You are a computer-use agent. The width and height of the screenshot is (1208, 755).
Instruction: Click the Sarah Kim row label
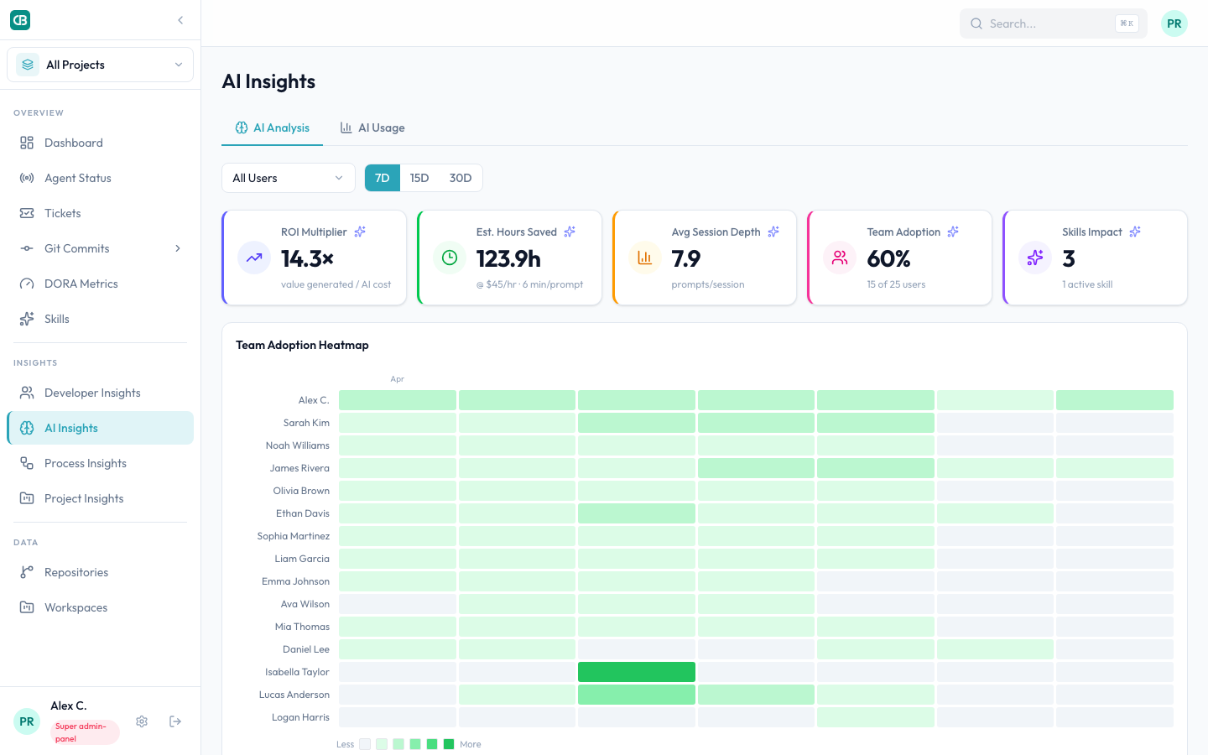(306, 423)
